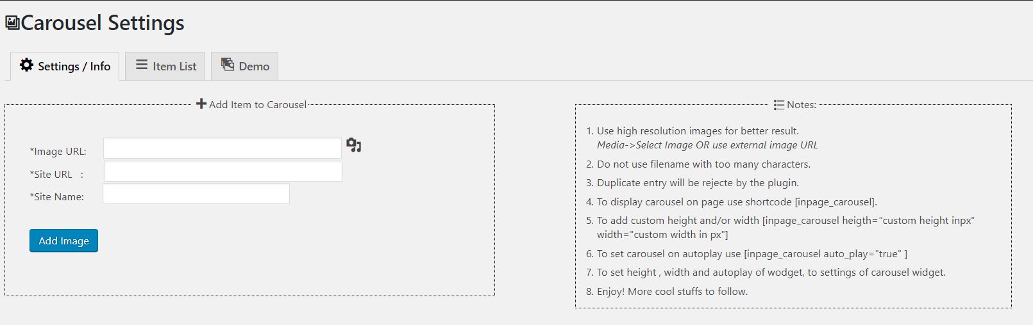Viewport: 1033px width, 325px height.
Task: Click the note mentioning shortcode [inpage_carousel]
Action: click(x=737, y=202)
